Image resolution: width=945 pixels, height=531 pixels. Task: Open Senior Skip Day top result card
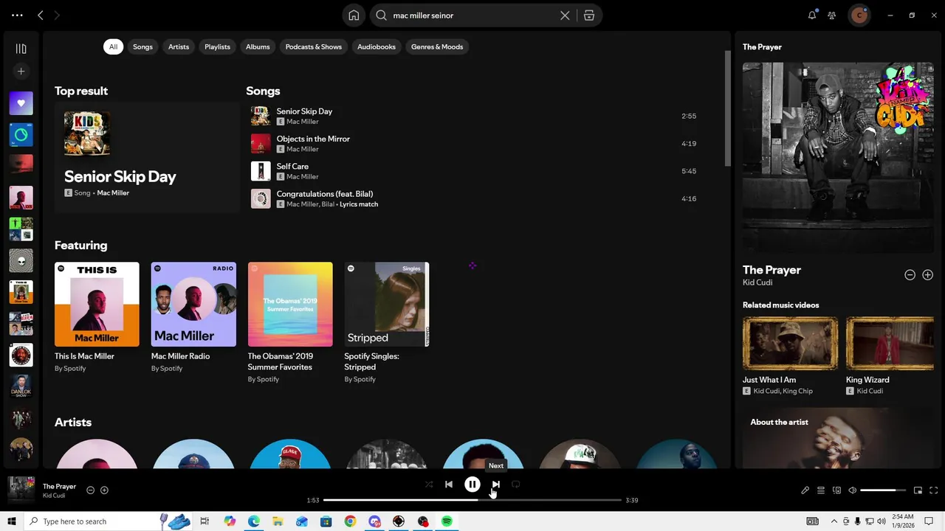(147, 158)
